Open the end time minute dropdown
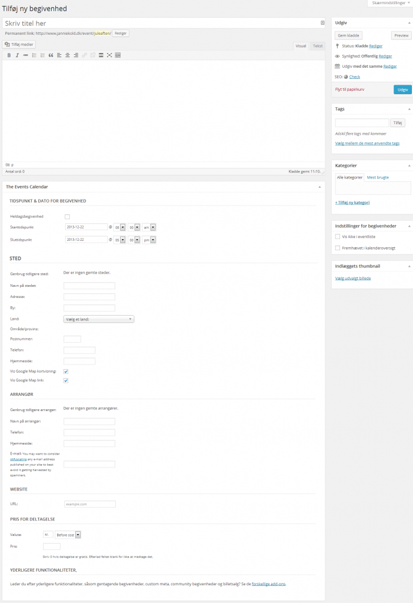 (x=134, y=240)
